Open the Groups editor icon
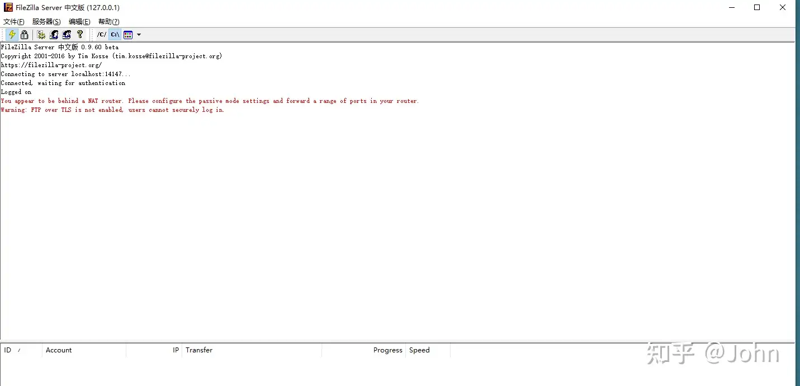This screenshot has height=386, width=800. tap(67, 35)
